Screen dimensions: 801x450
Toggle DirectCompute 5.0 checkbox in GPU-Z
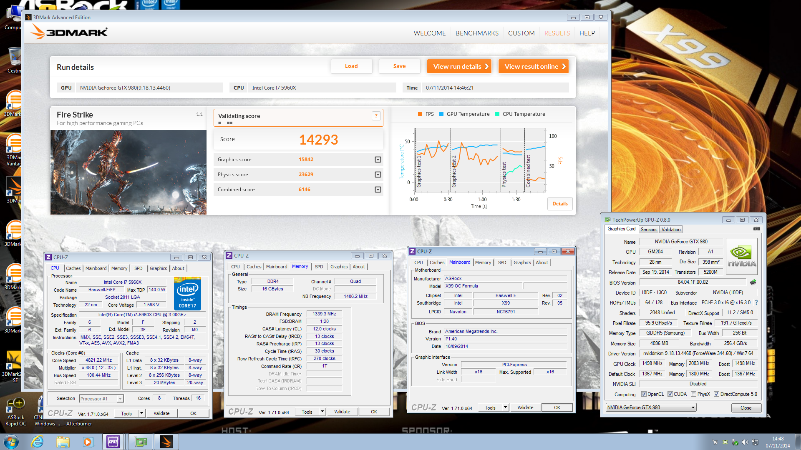click(x=716, y=394)
